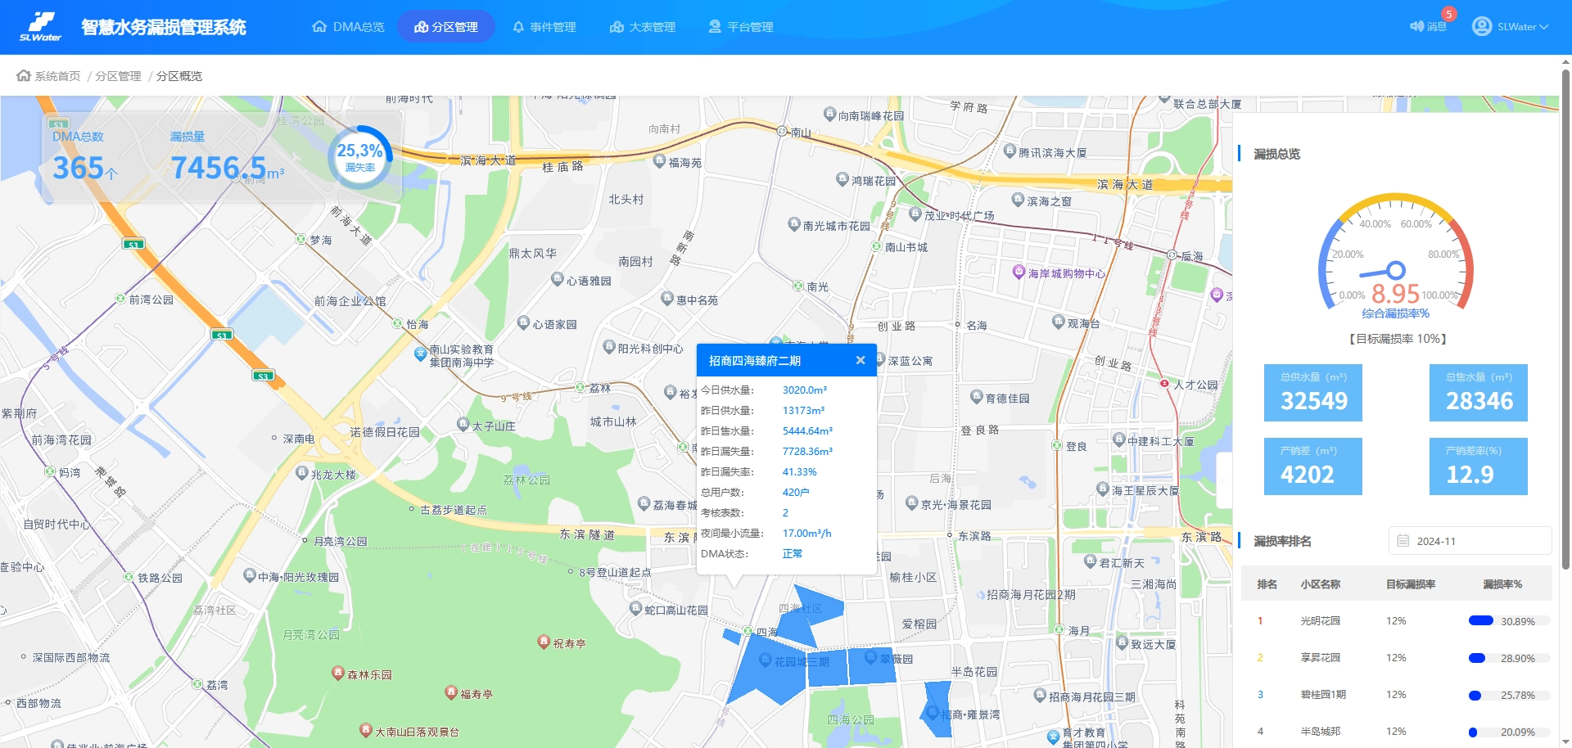This screenshot has height=748, width=1572.
Task: Select the 产销差率 12.9 card
Action: 1479,466
